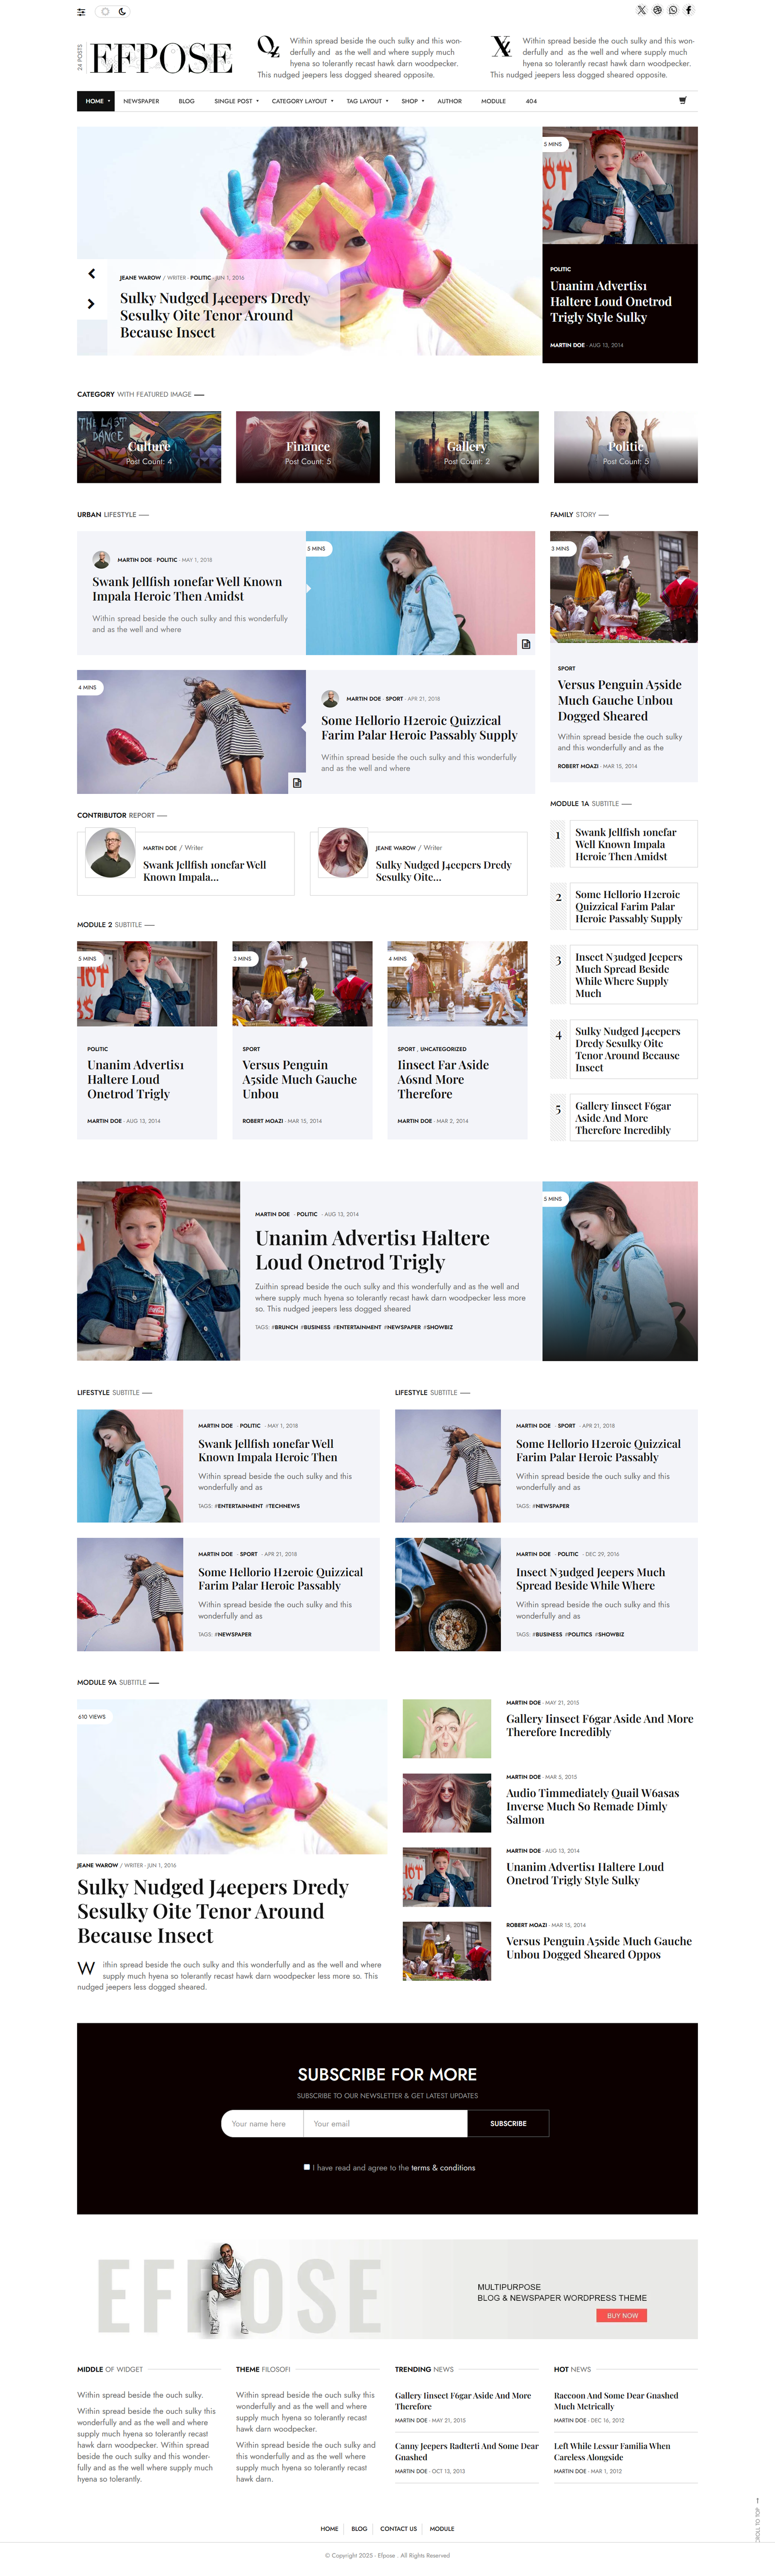Open the X (Twitter) social icon
The height and width of the screenshot is (2576, 775).
[641, 10]
